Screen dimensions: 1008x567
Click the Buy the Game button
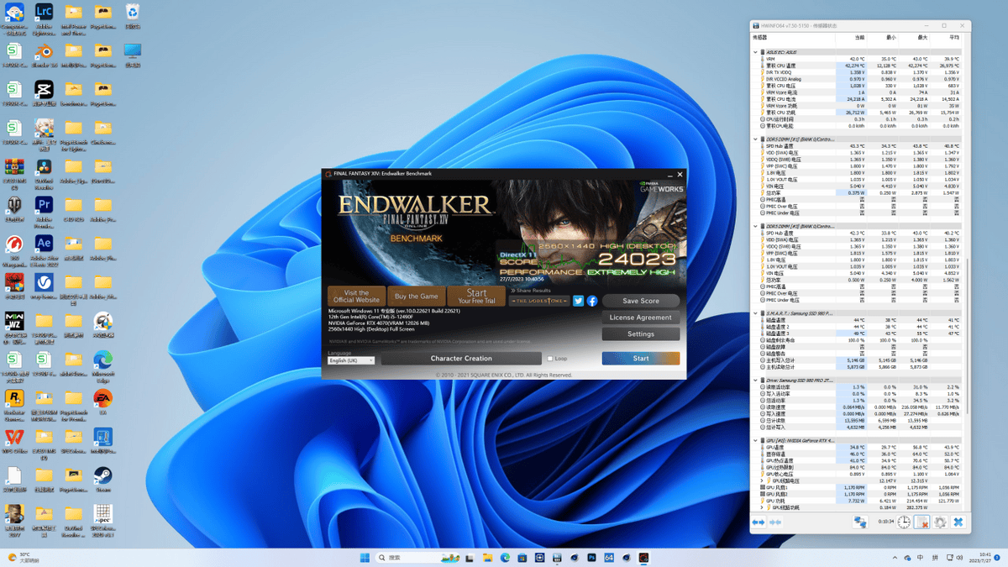(x=417, y=296)
